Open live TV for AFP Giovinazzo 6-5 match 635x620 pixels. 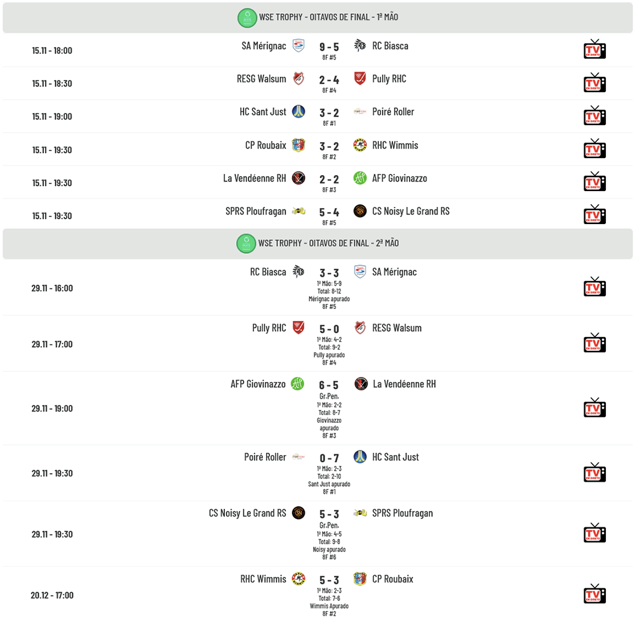click(x=594, y=407)
